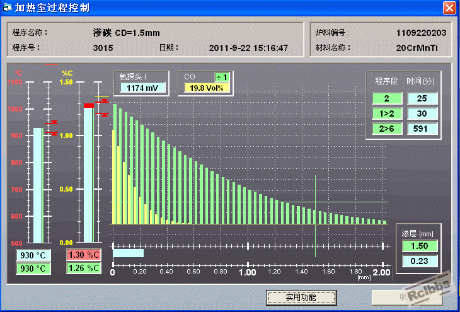Close the 加热室过程控制 window
The image size is (460, 312).
[x=449, y=8]
